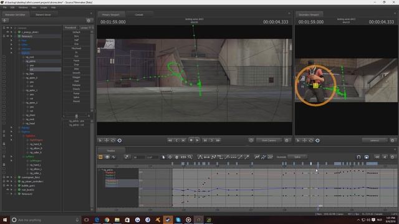Expand the RigLegs group arrow
This screenshot has width=399, height=224.
coord(11,128)
